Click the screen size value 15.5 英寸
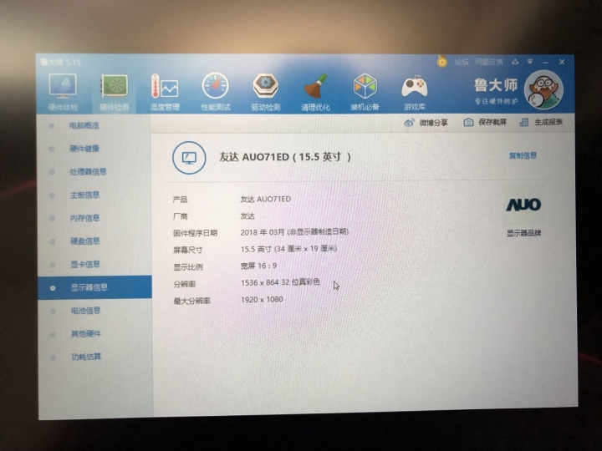The width and height of the screenshot is (602, 451). pos(256,249)
